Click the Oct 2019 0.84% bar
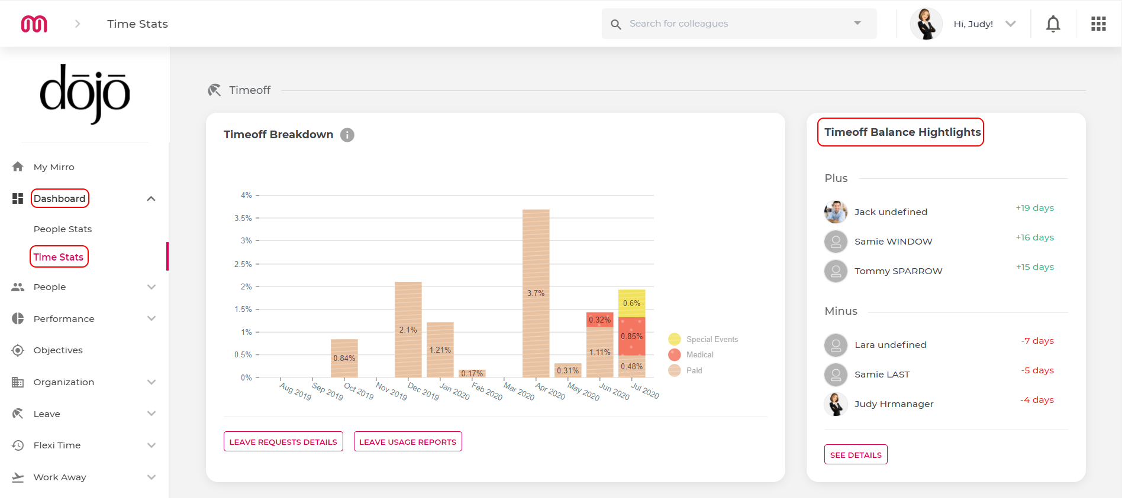This screenshot has height=498, width=1122. [x=344, y=358]
